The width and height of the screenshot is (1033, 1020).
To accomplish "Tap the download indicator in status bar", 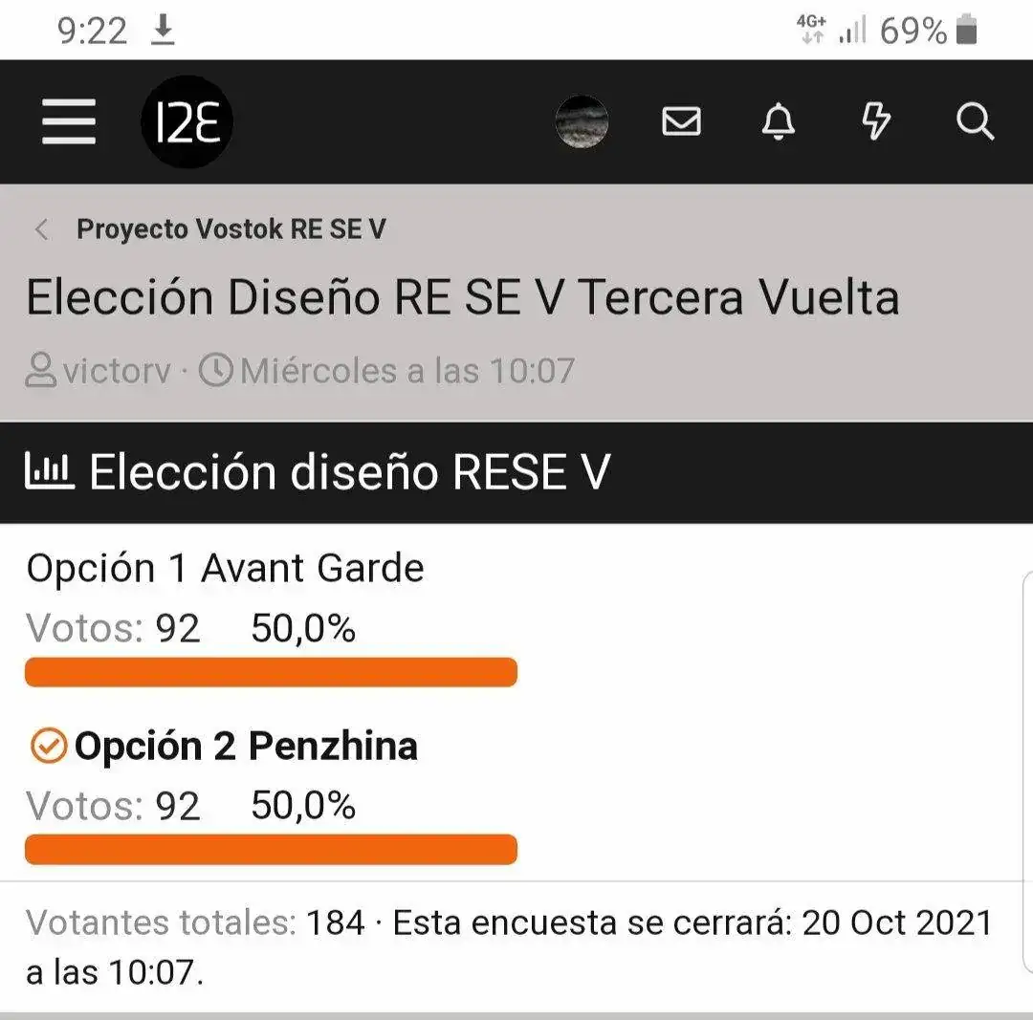I will pos(163,31).
